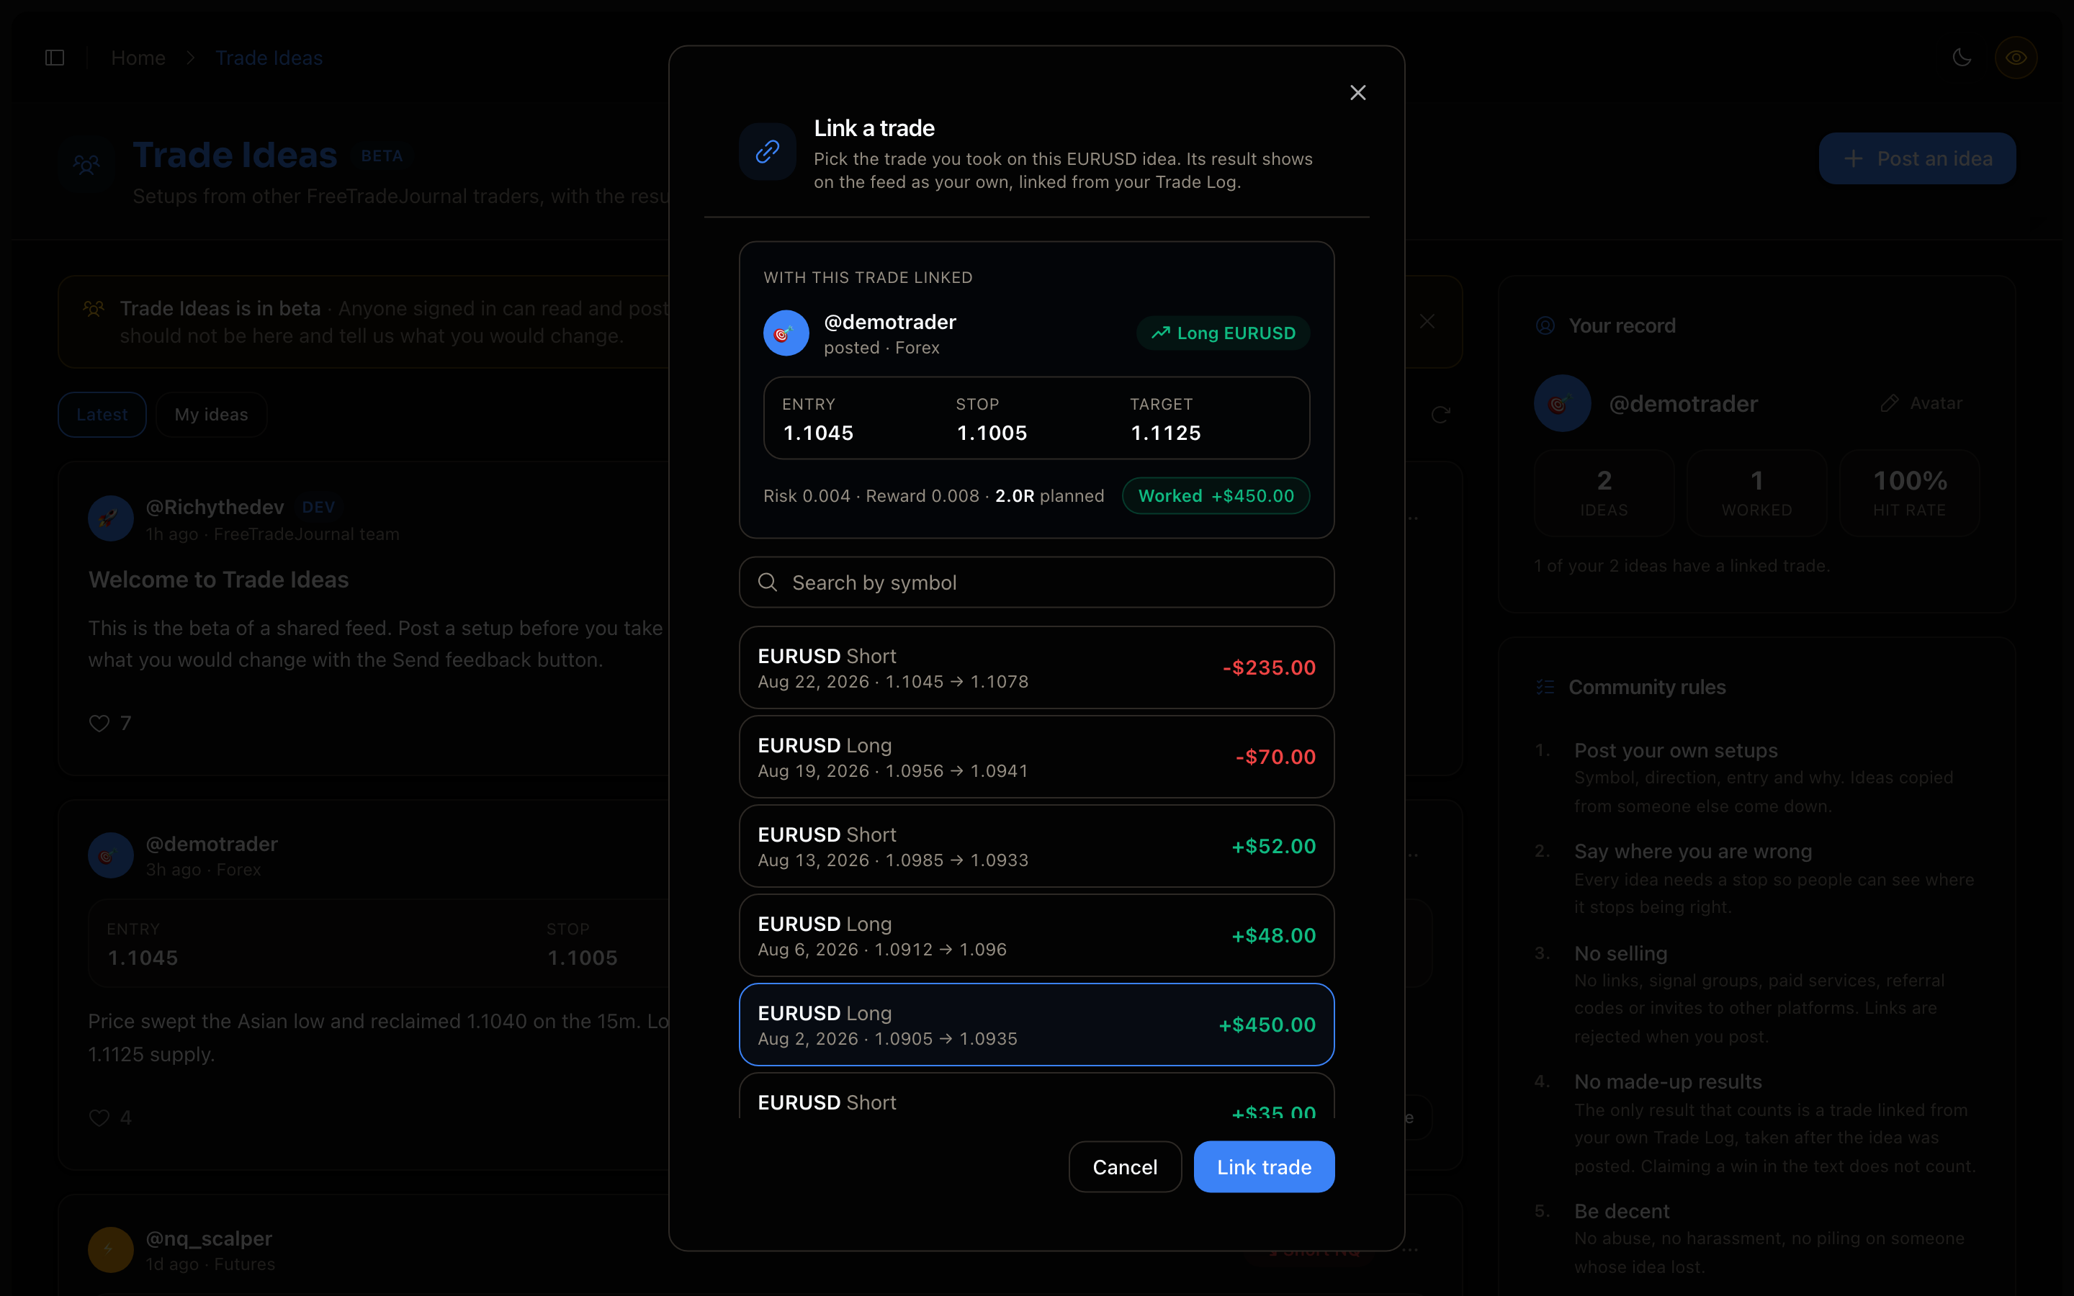The image size is (2074, 1296).
Task: Click the 'No selling' community rule
Action: point(1620,953)
